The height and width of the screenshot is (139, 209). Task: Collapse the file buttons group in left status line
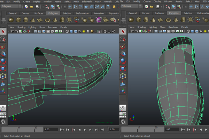click(41, 7)
